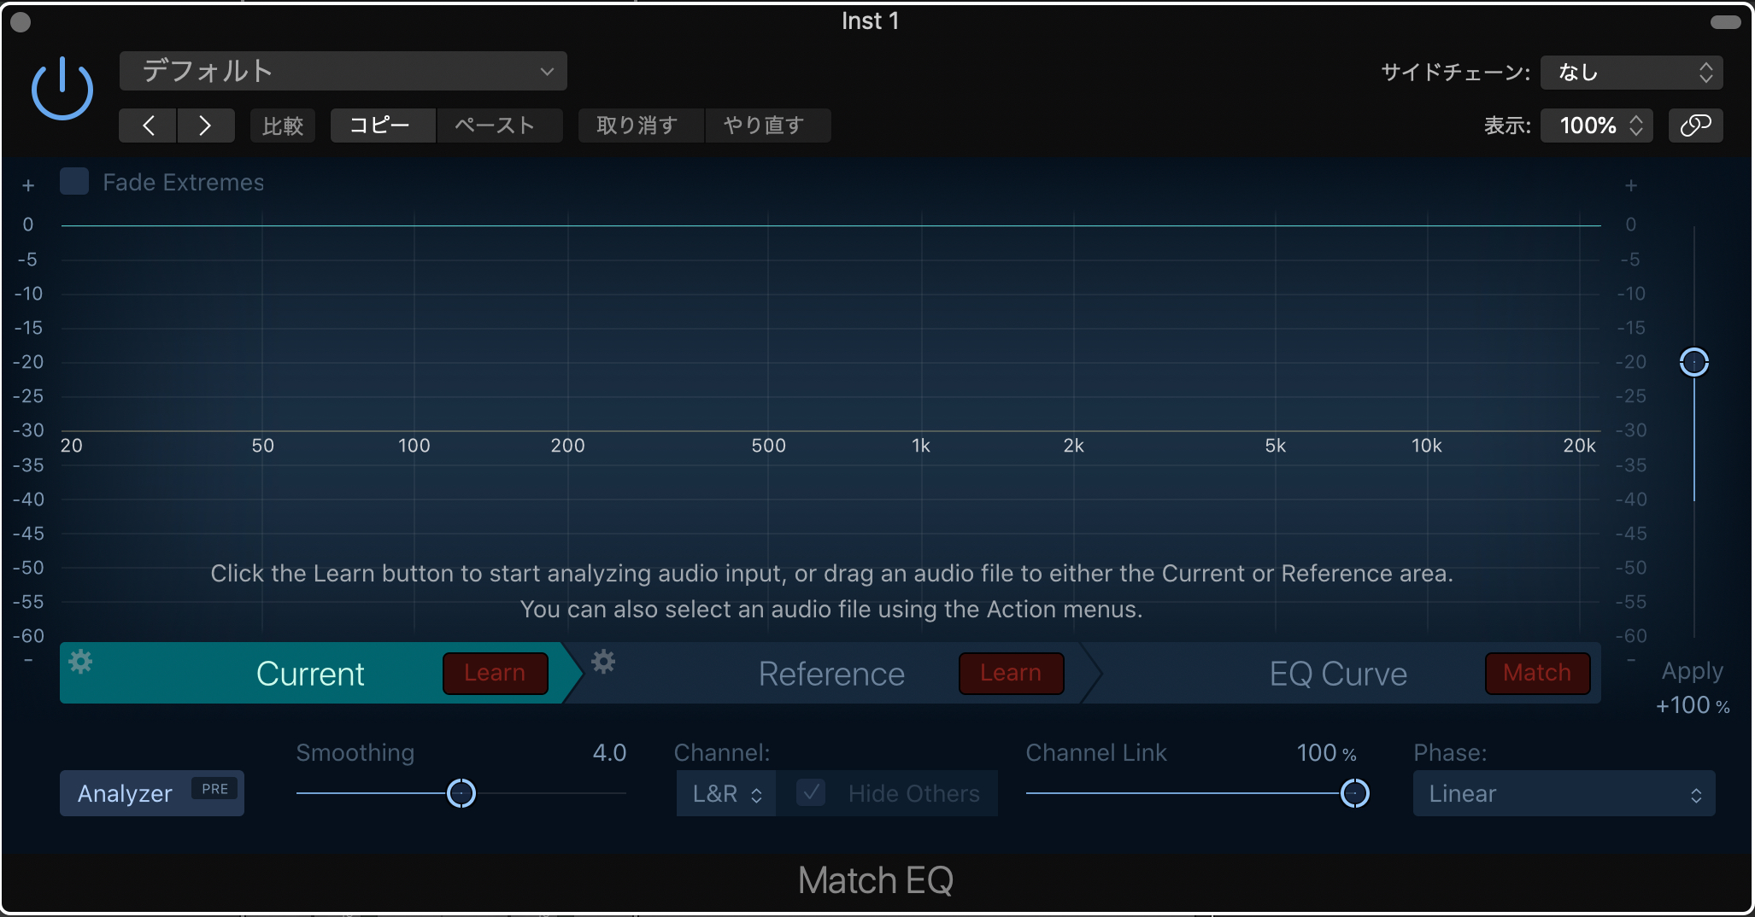Open Channel L&R dropdown

click(x=726, y=793)
